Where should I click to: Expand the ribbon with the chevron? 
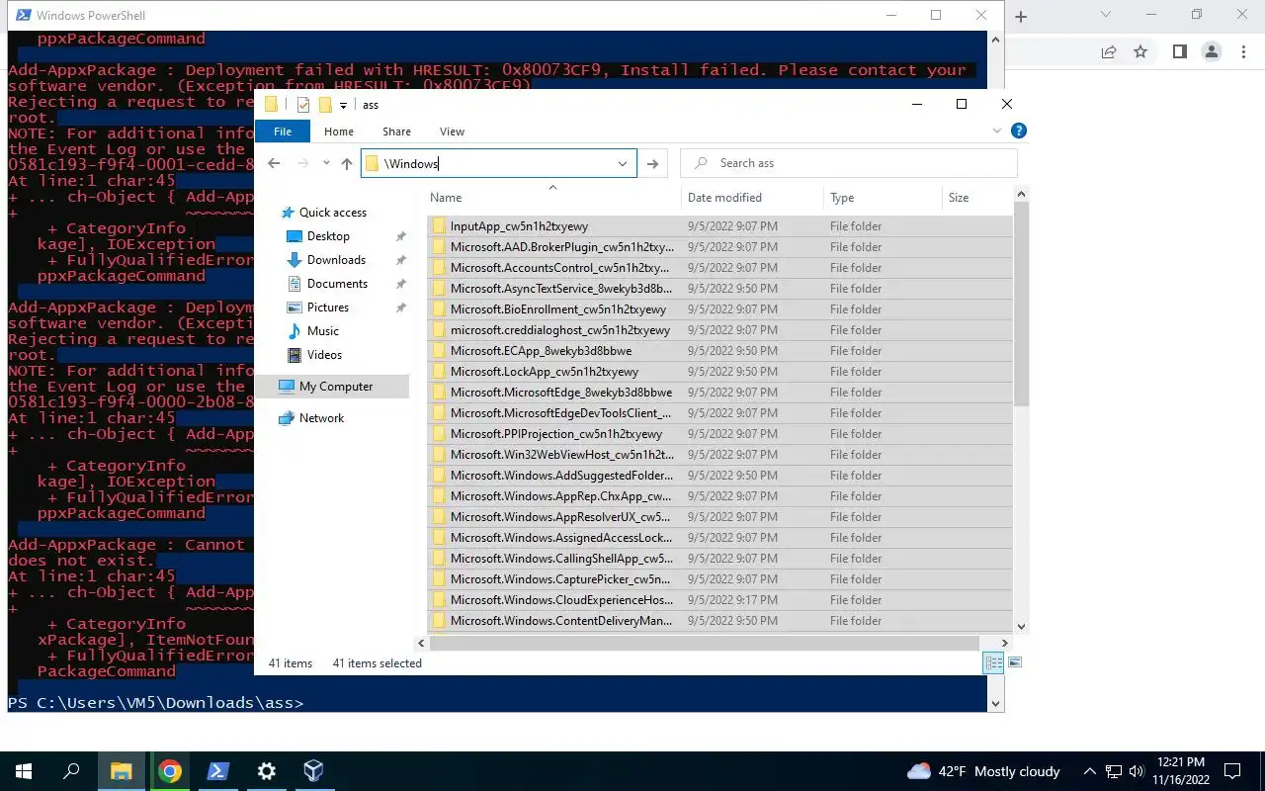(996, 131)
